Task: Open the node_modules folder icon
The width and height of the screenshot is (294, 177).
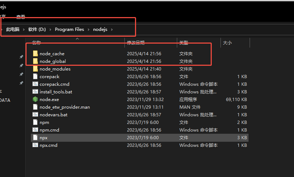Action: [35, 69]
